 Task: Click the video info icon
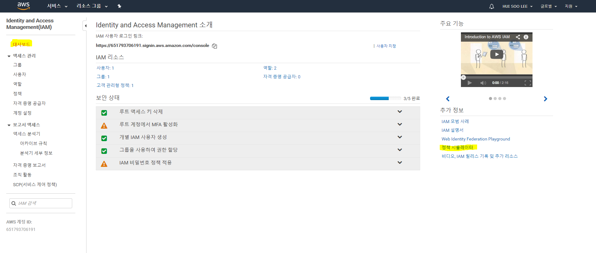click(x=526, y=37)
